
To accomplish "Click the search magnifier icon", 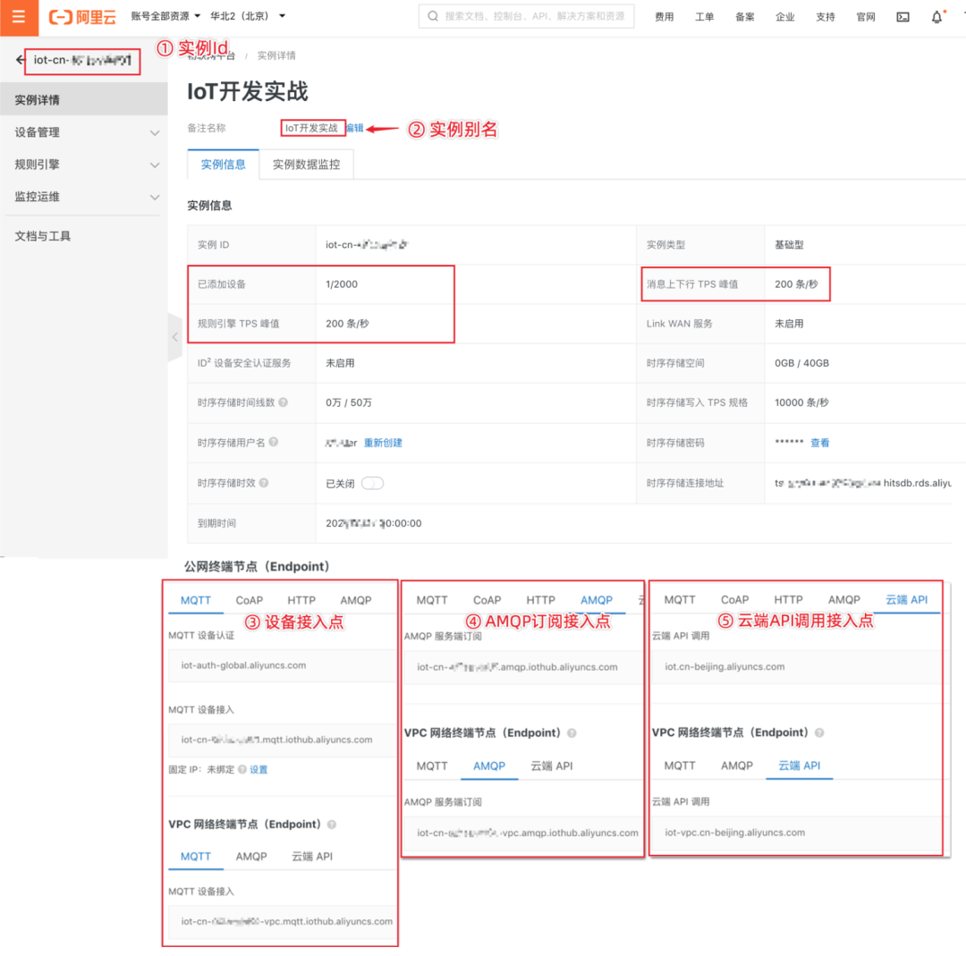I will coord(433,16).
